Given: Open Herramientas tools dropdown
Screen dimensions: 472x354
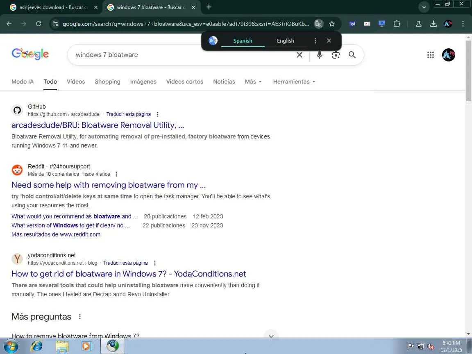Looking at the screenshot, I should 294,82.
